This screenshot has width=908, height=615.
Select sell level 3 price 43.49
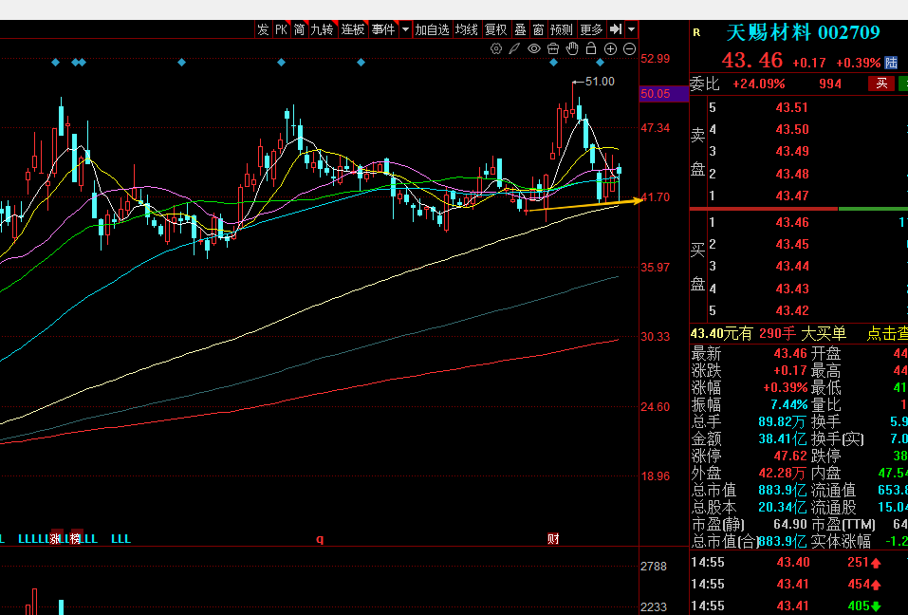791,152
